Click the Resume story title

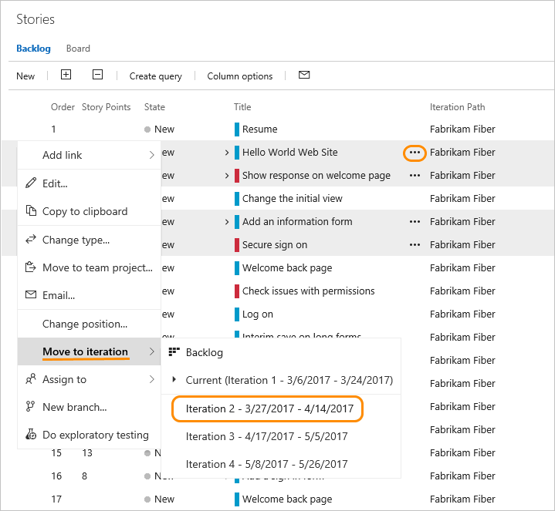click(259, 129)
